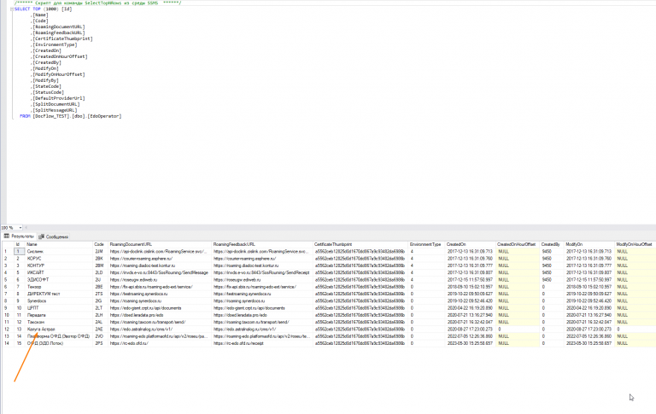Select CreatedOnHourOffset '0' in Калуга Астрал row
The width and height of the screenshot is (656, 414).
[x=518, y=329]
